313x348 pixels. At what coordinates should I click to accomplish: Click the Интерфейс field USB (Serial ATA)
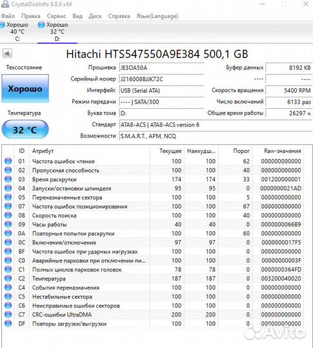(161, 91)
